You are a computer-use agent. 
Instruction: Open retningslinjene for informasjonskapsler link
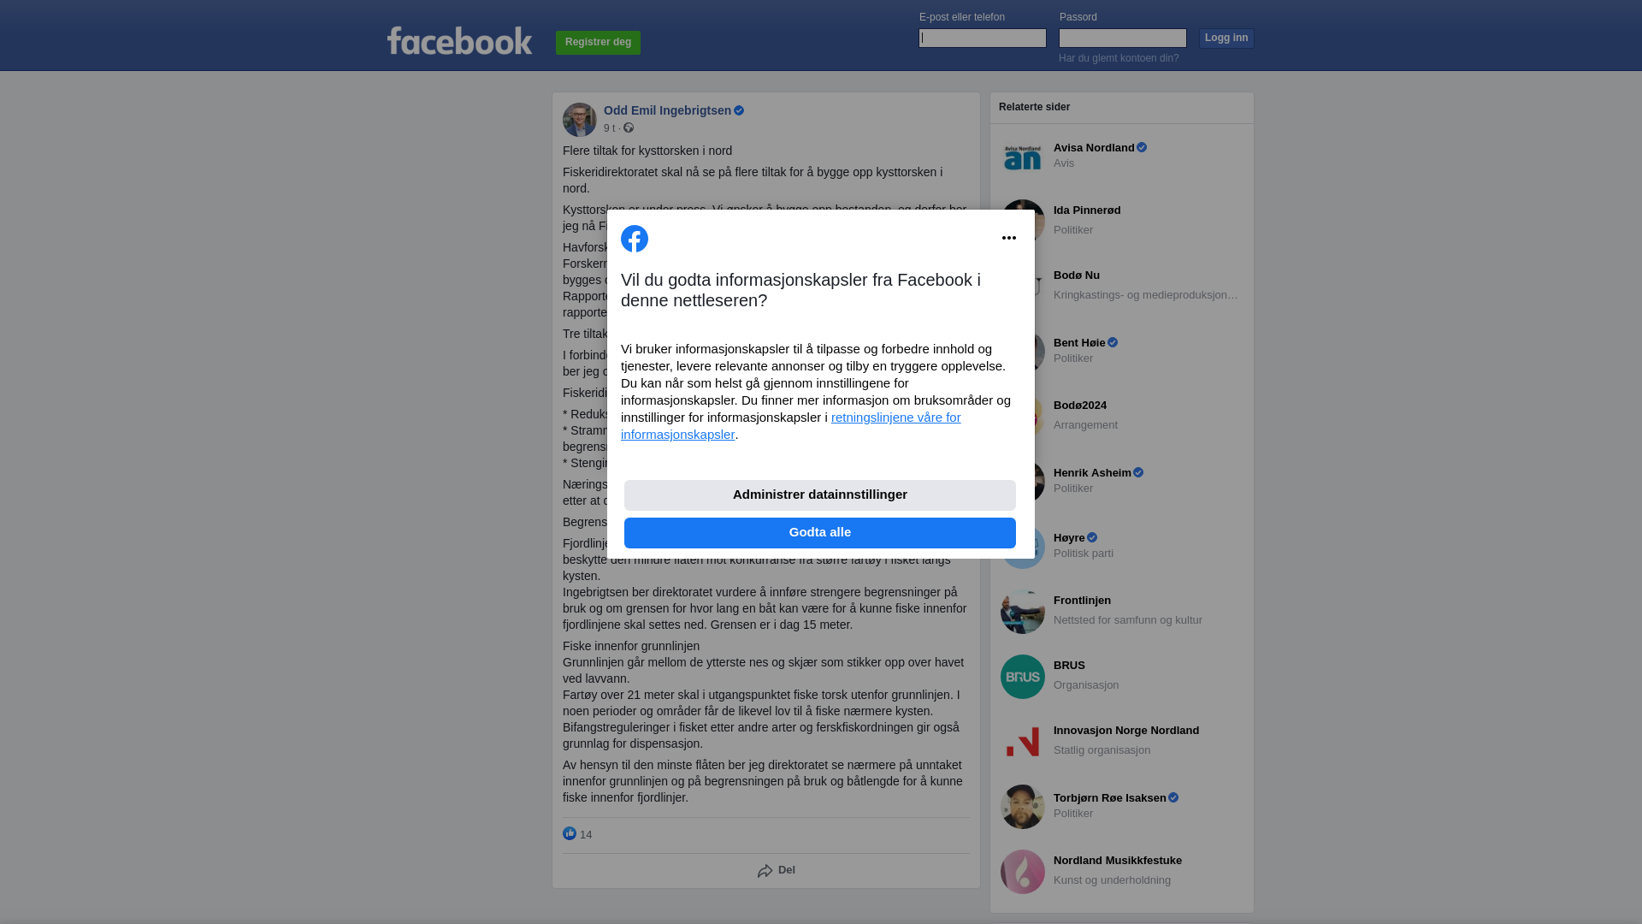click(791, 426)
